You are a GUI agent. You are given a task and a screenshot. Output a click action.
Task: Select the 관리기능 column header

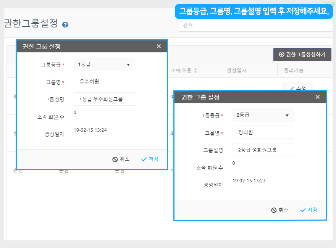[x=294, y=71]
